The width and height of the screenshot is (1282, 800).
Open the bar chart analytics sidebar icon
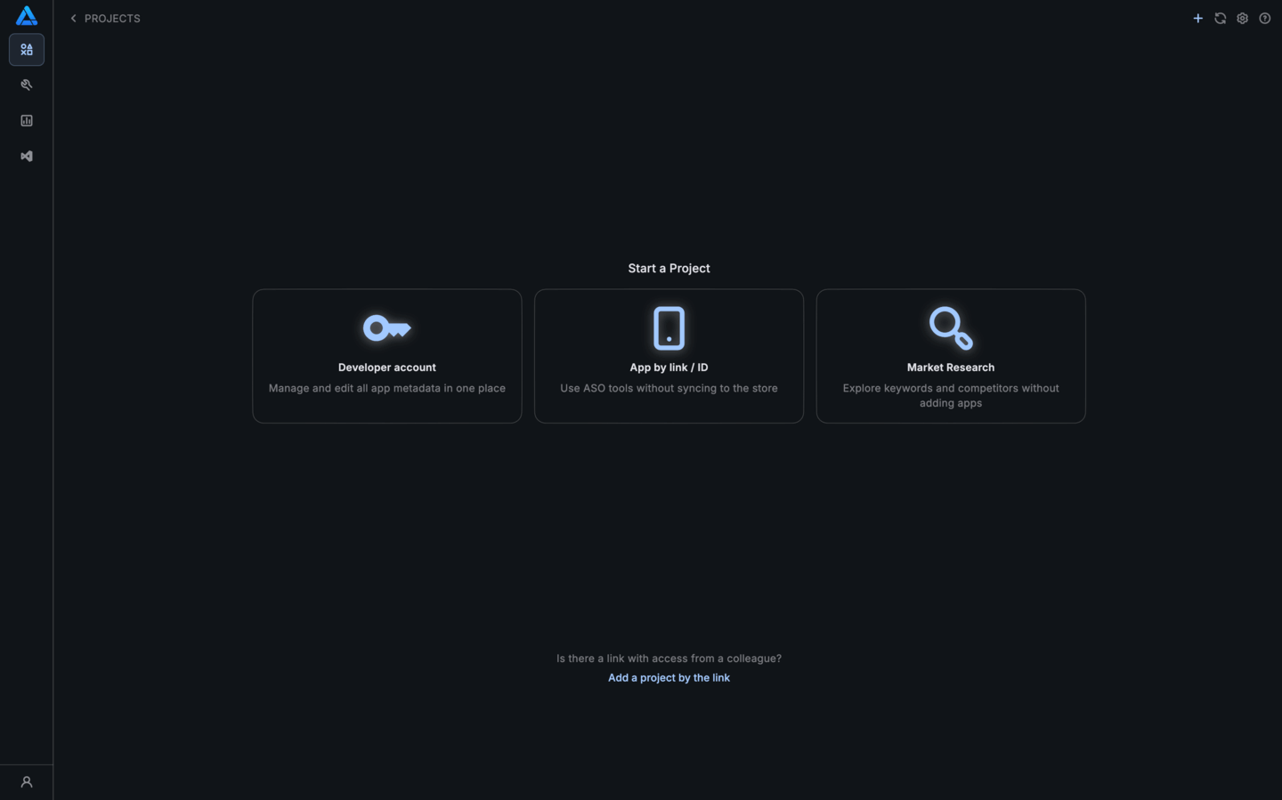pyautogui.click(x=27, y=121)
